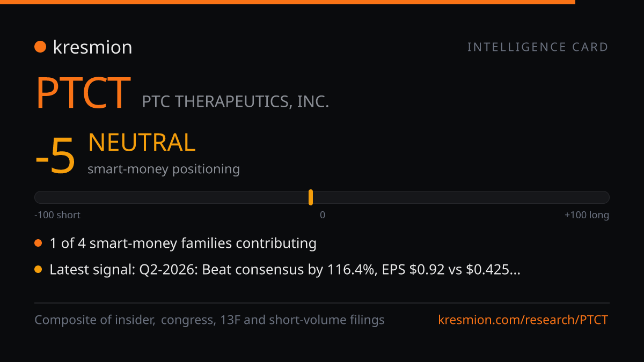This screenshot has width=644, height=362.
Task: Open the kresmion.com/research/PTCT link
Action: pyautogui.click(x=523, y=320)
